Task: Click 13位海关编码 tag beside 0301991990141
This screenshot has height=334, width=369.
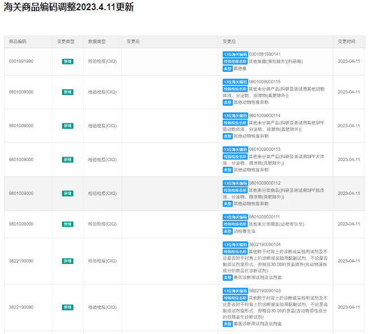Action: (235, 54)
